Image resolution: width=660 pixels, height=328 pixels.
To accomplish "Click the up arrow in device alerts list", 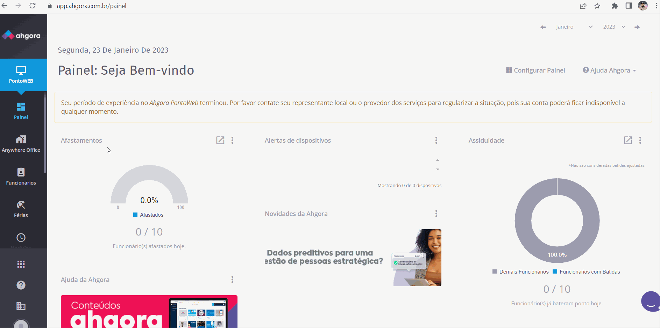I will pos(437,160).
